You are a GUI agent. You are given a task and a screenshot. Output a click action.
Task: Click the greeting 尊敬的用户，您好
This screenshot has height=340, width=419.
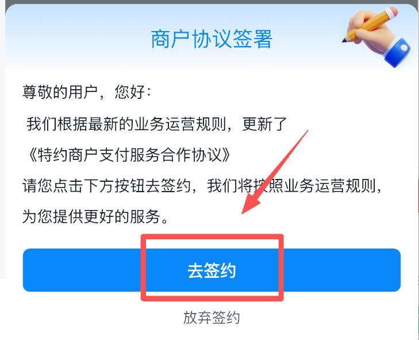(x=87, y=92)
